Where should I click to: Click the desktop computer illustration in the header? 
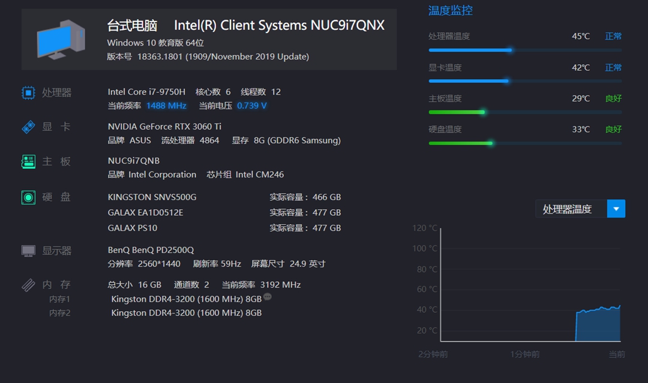pyautogui.click(x=60, y=39)
